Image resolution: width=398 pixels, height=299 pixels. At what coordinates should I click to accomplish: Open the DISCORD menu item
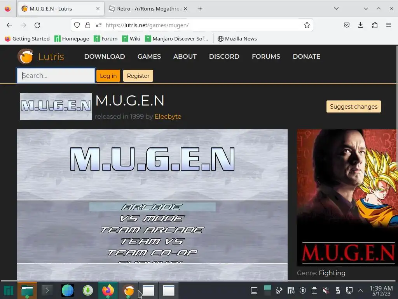click(224, 56)
